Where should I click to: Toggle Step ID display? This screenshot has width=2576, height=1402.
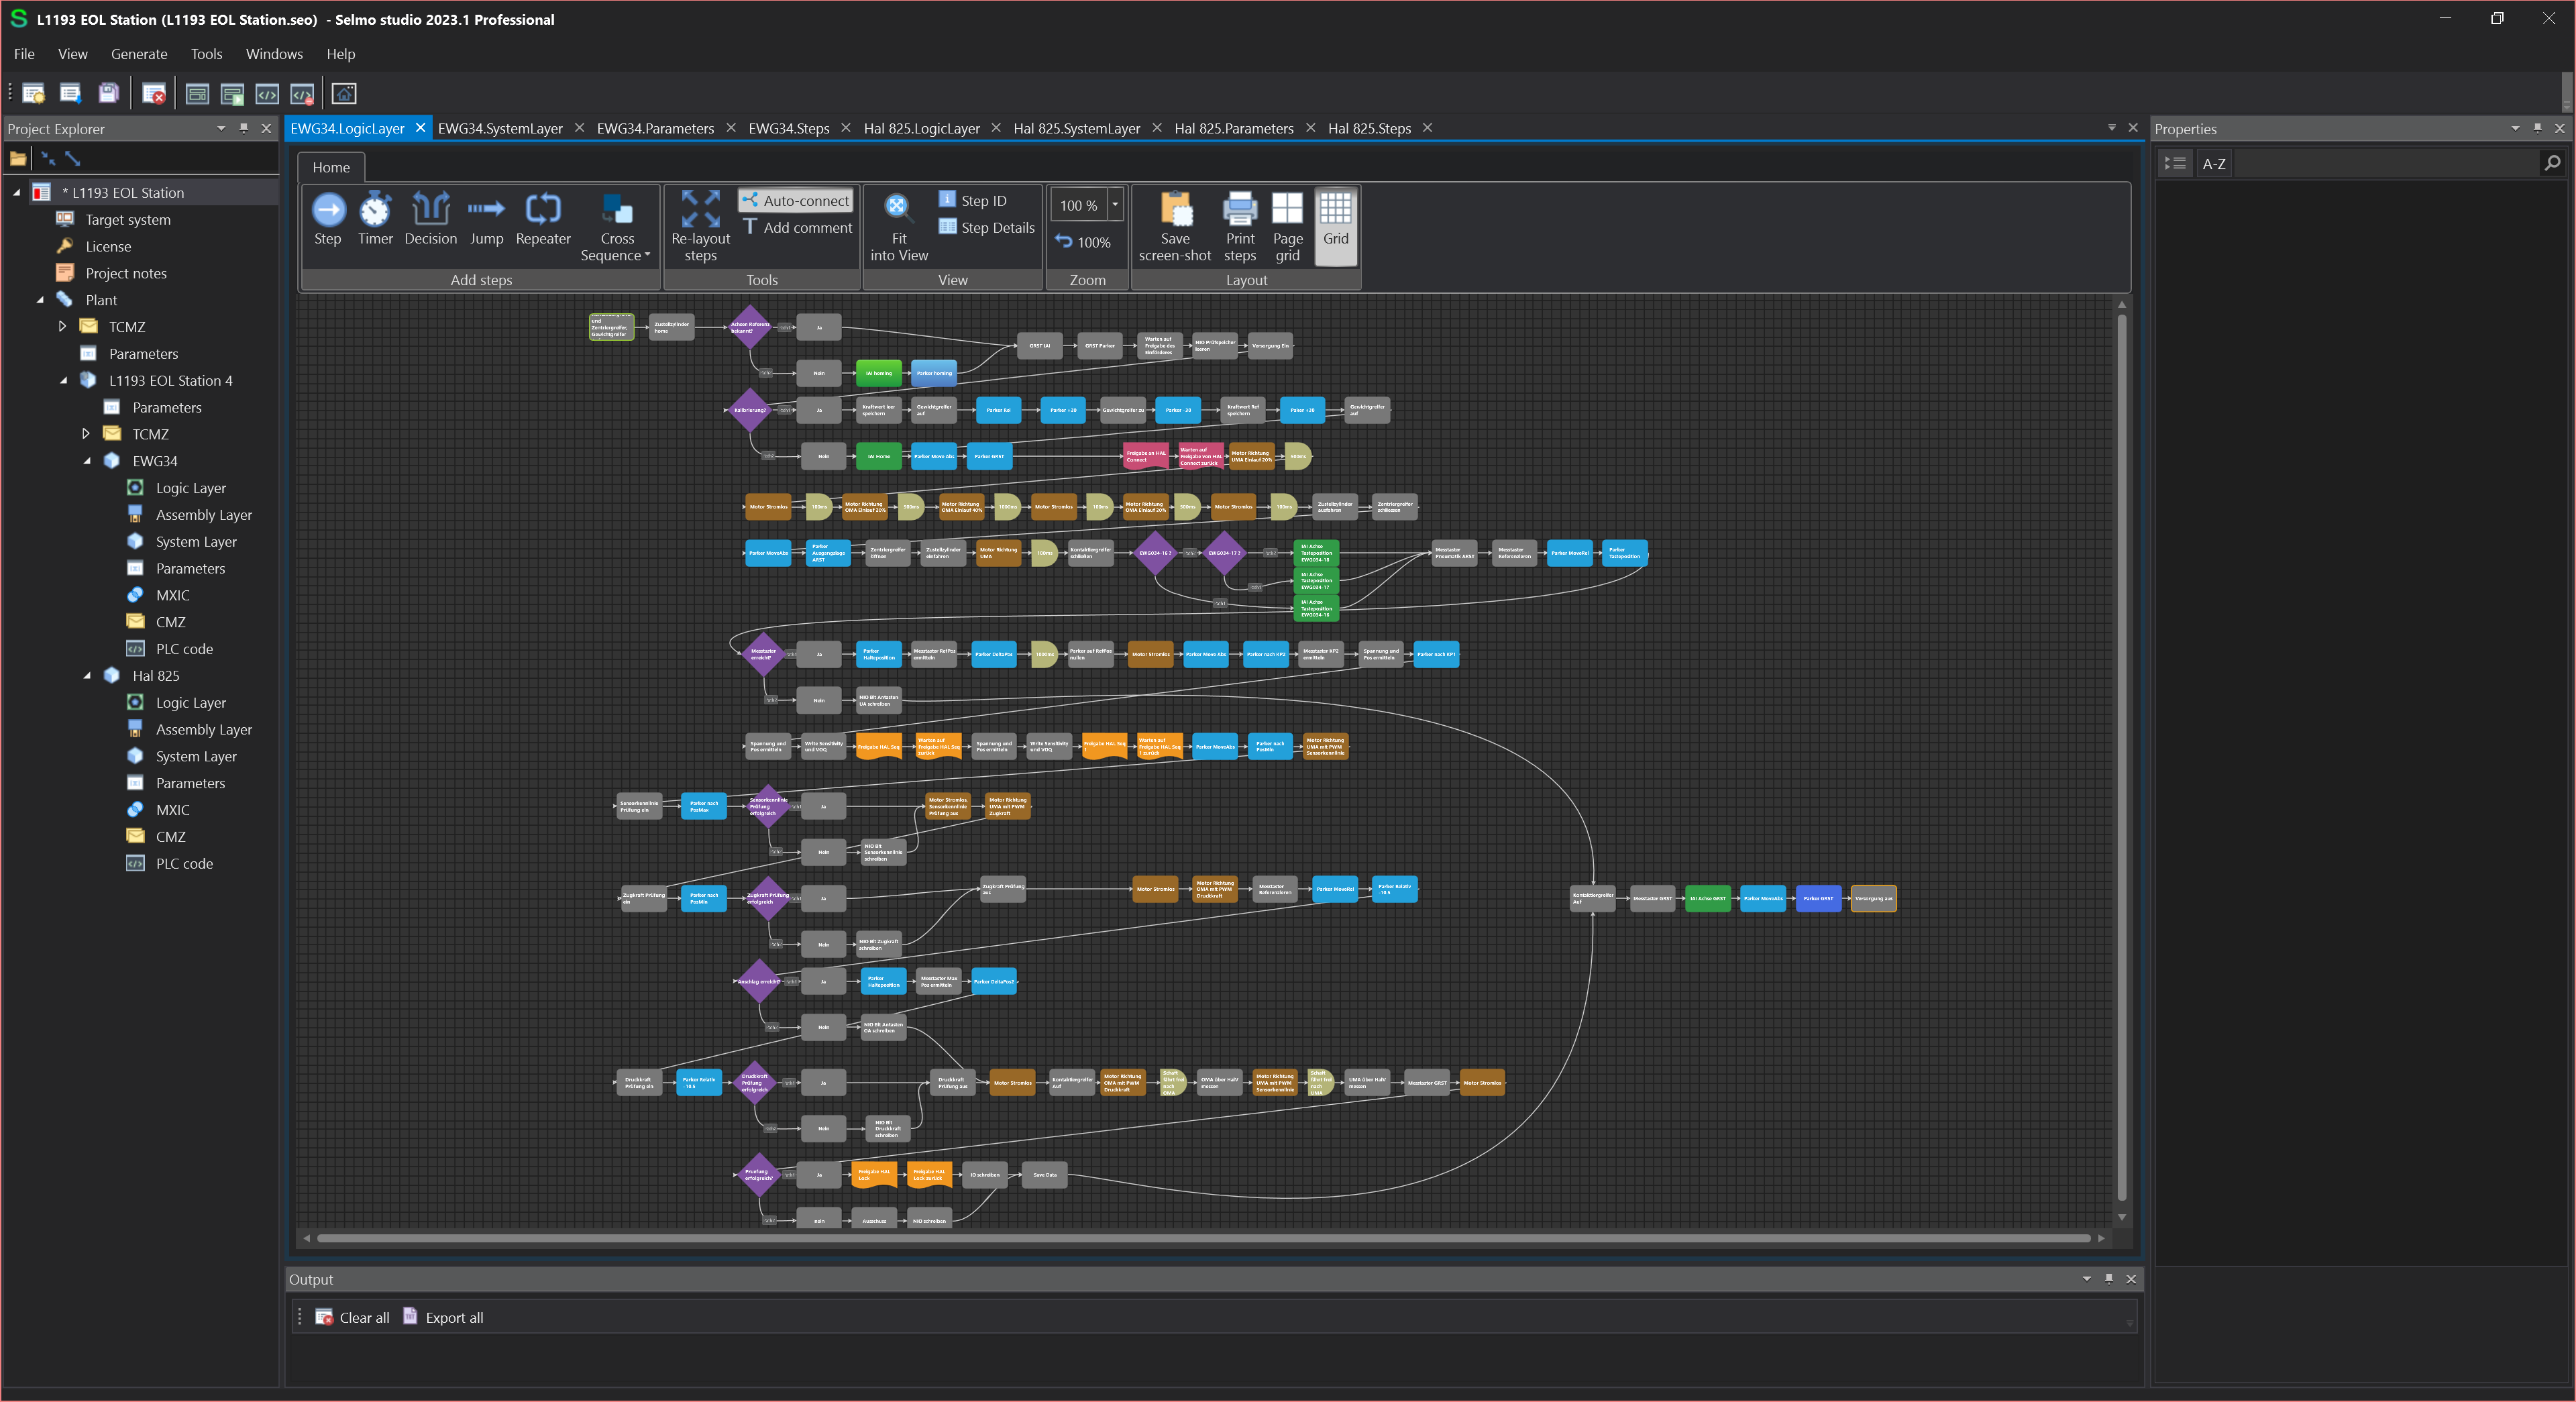pos(973,200)
